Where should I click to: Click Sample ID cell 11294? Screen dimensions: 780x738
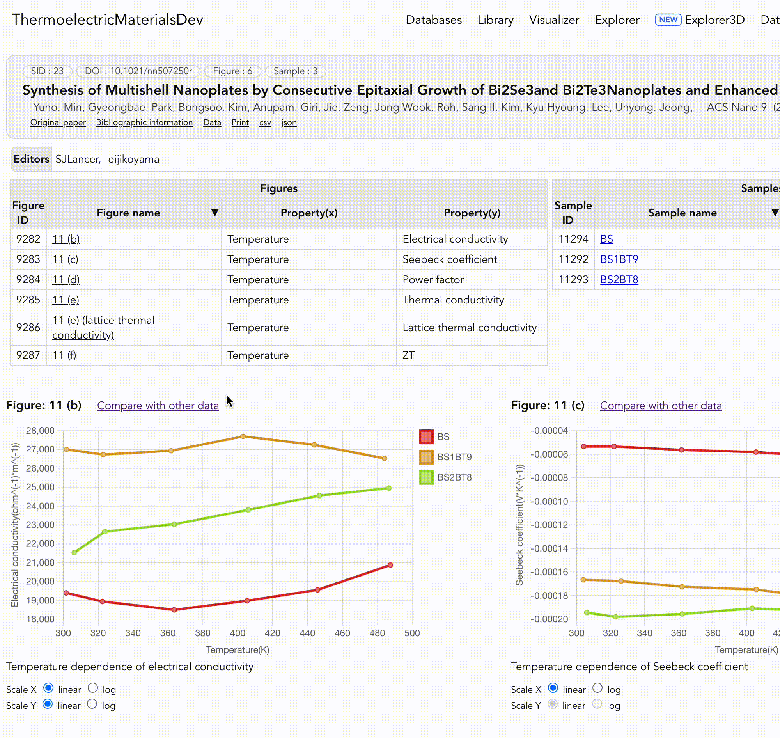click(x=573, y=239)
